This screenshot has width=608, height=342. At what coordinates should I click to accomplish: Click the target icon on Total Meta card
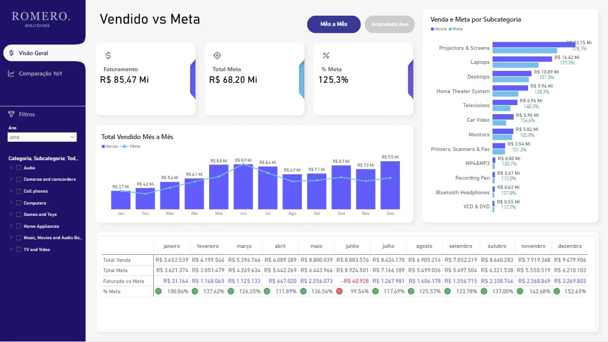pos(217,55)
